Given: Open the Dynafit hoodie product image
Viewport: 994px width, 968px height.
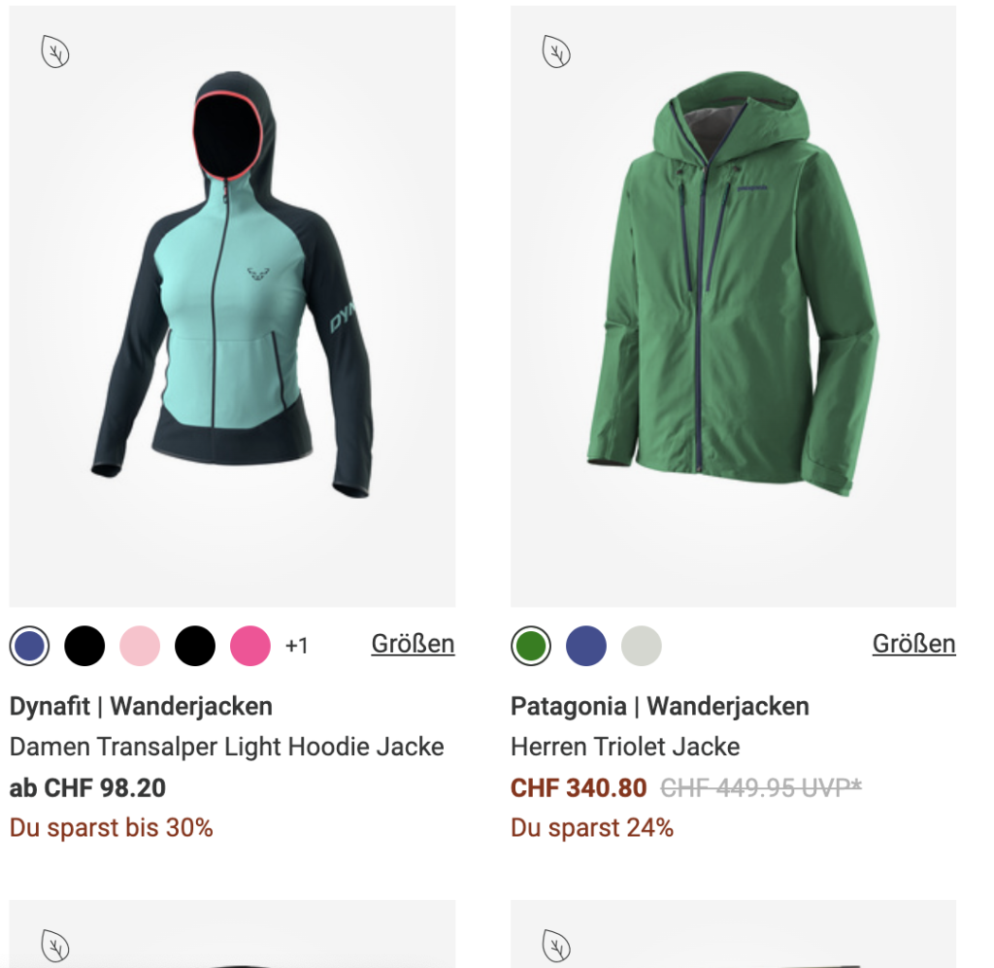Looking at the screenshot, I should tap(232, 306).
